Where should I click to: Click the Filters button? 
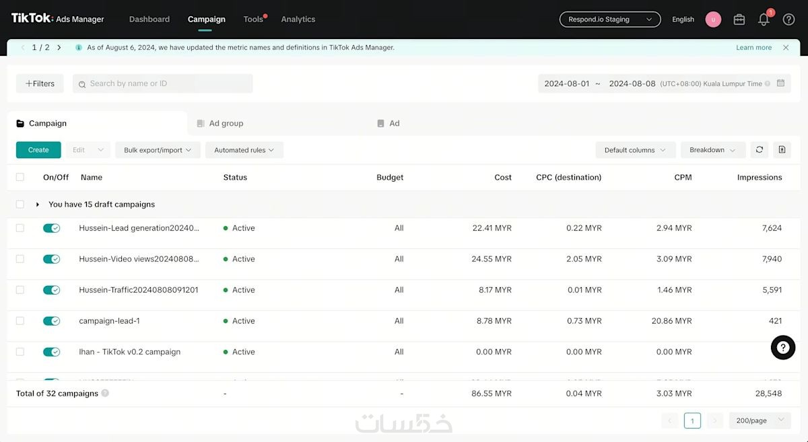(x=40, y=83)
